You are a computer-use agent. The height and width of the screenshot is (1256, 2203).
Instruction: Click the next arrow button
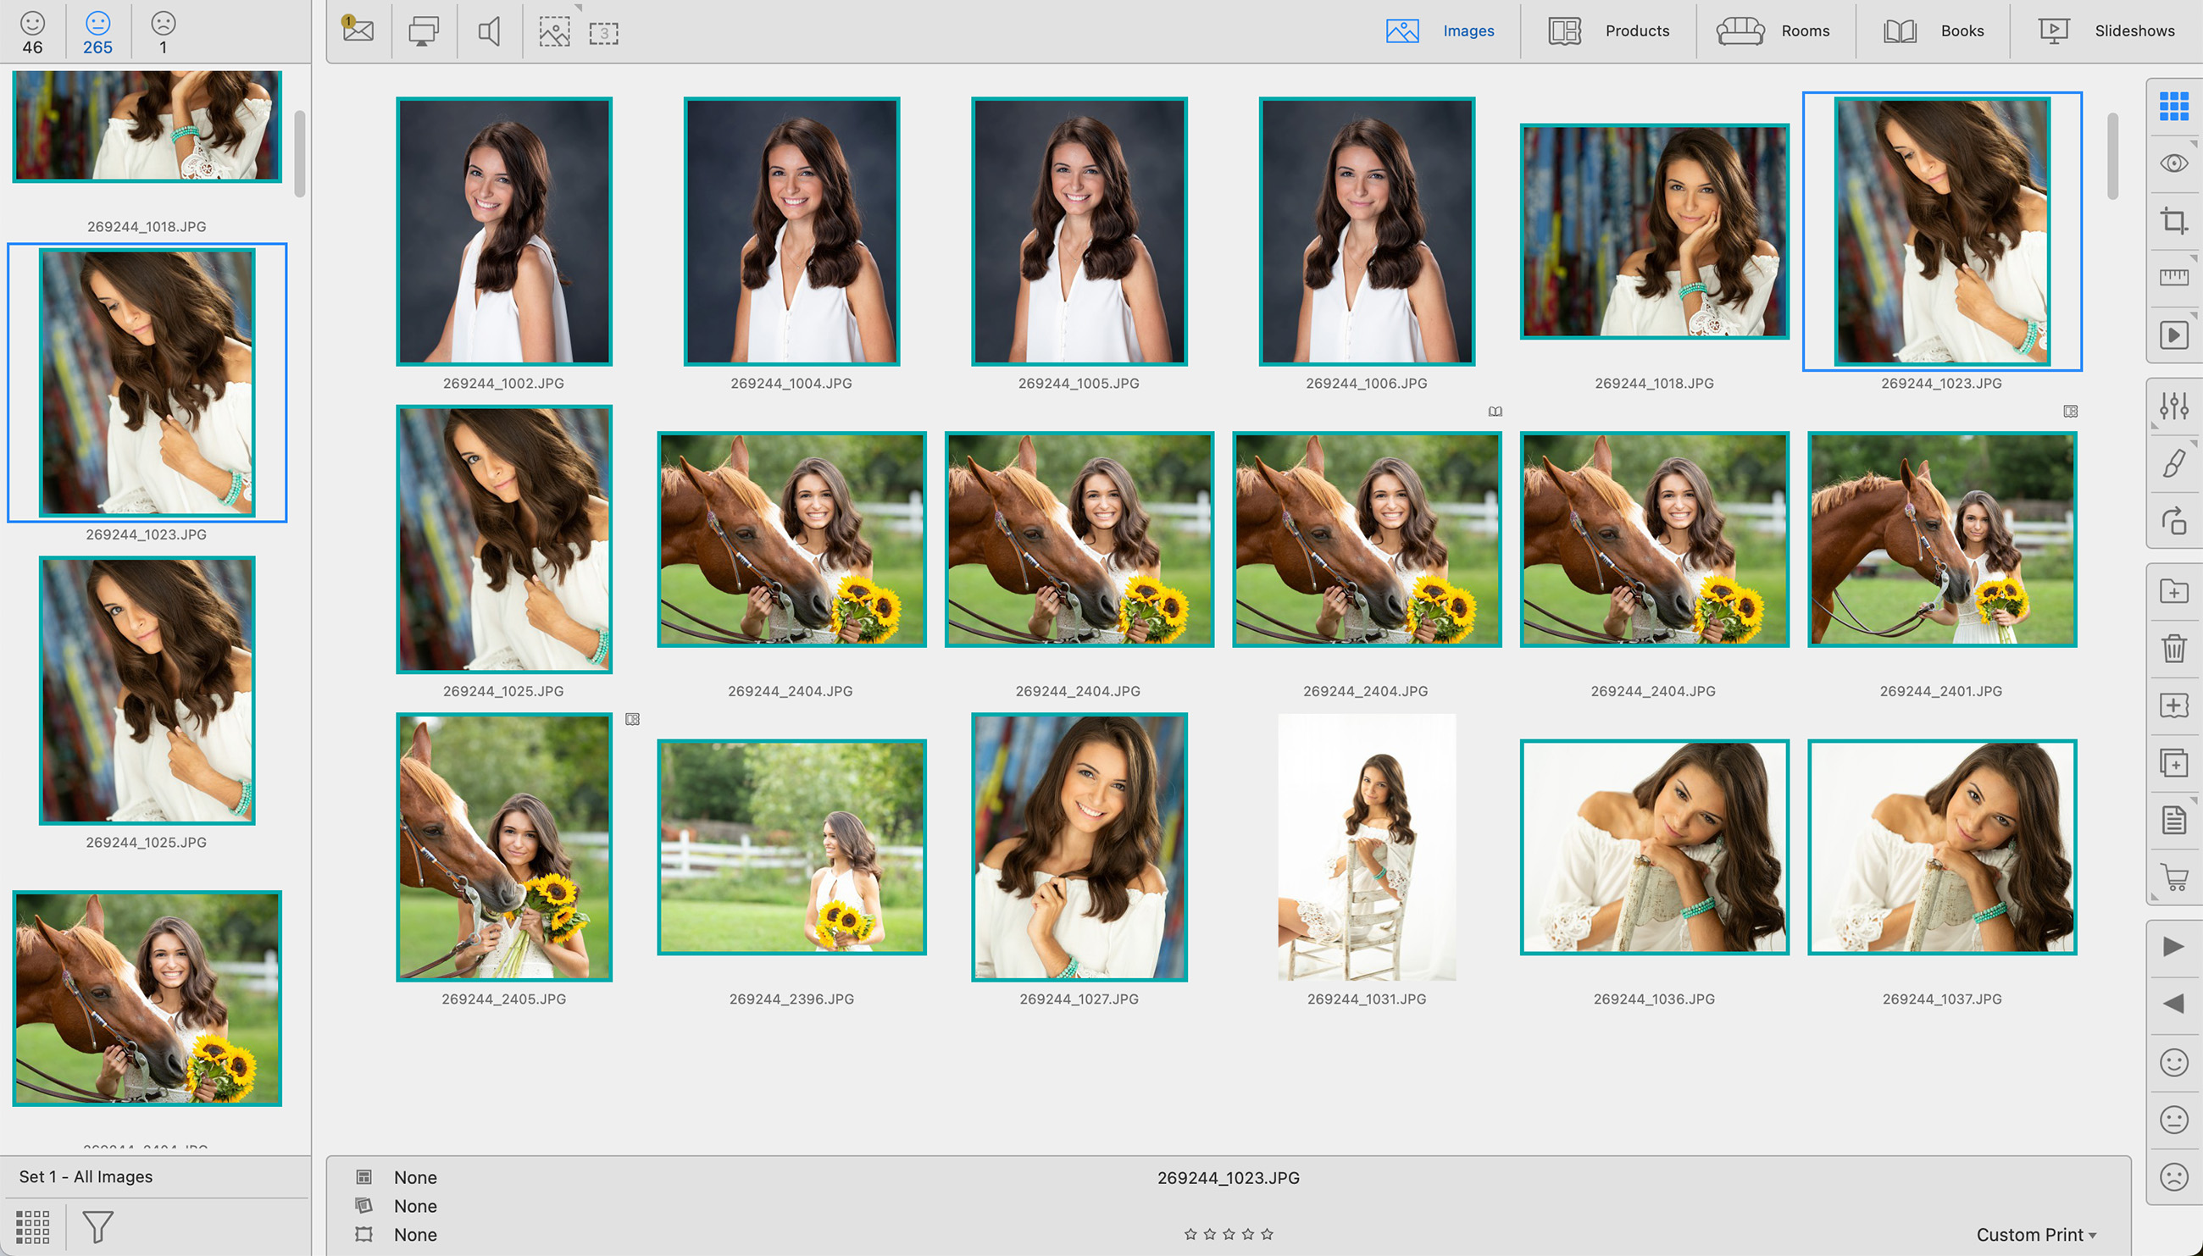2173,947
